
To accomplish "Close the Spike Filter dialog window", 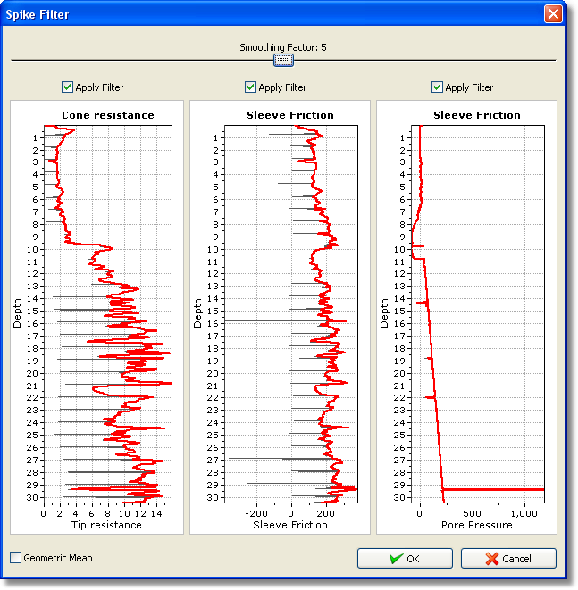I will [554, 14].
